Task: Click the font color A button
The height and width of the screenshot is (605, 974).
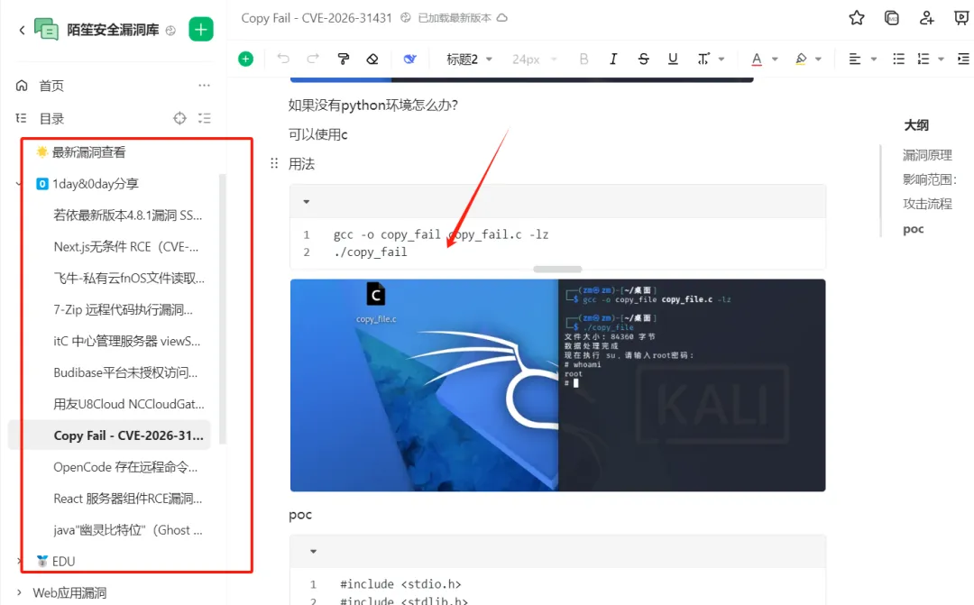Action: [x=757, y=59]
